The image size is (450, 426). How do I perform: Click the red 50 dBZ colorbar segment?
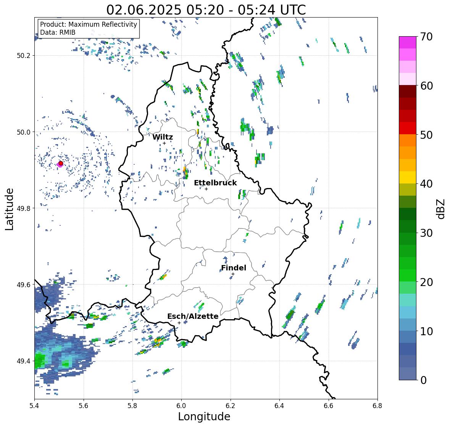(x=408, y=128)
